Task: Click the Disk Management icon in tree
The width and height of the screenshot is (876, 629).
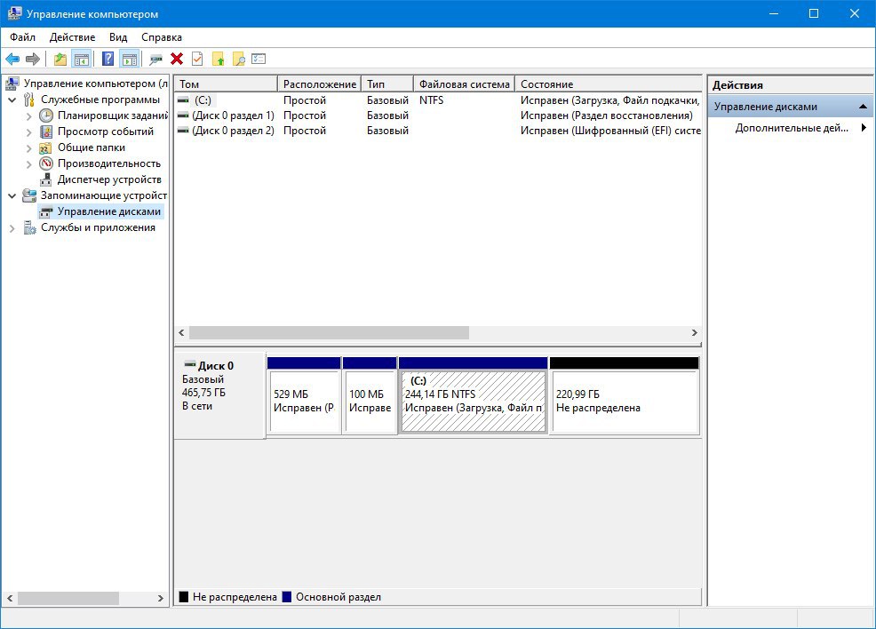Action: (46, 212)
